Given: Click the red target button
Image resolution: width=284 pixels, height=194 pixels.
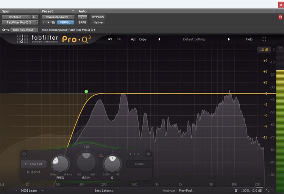Looking at the screenshot, I should click(280, 17).
